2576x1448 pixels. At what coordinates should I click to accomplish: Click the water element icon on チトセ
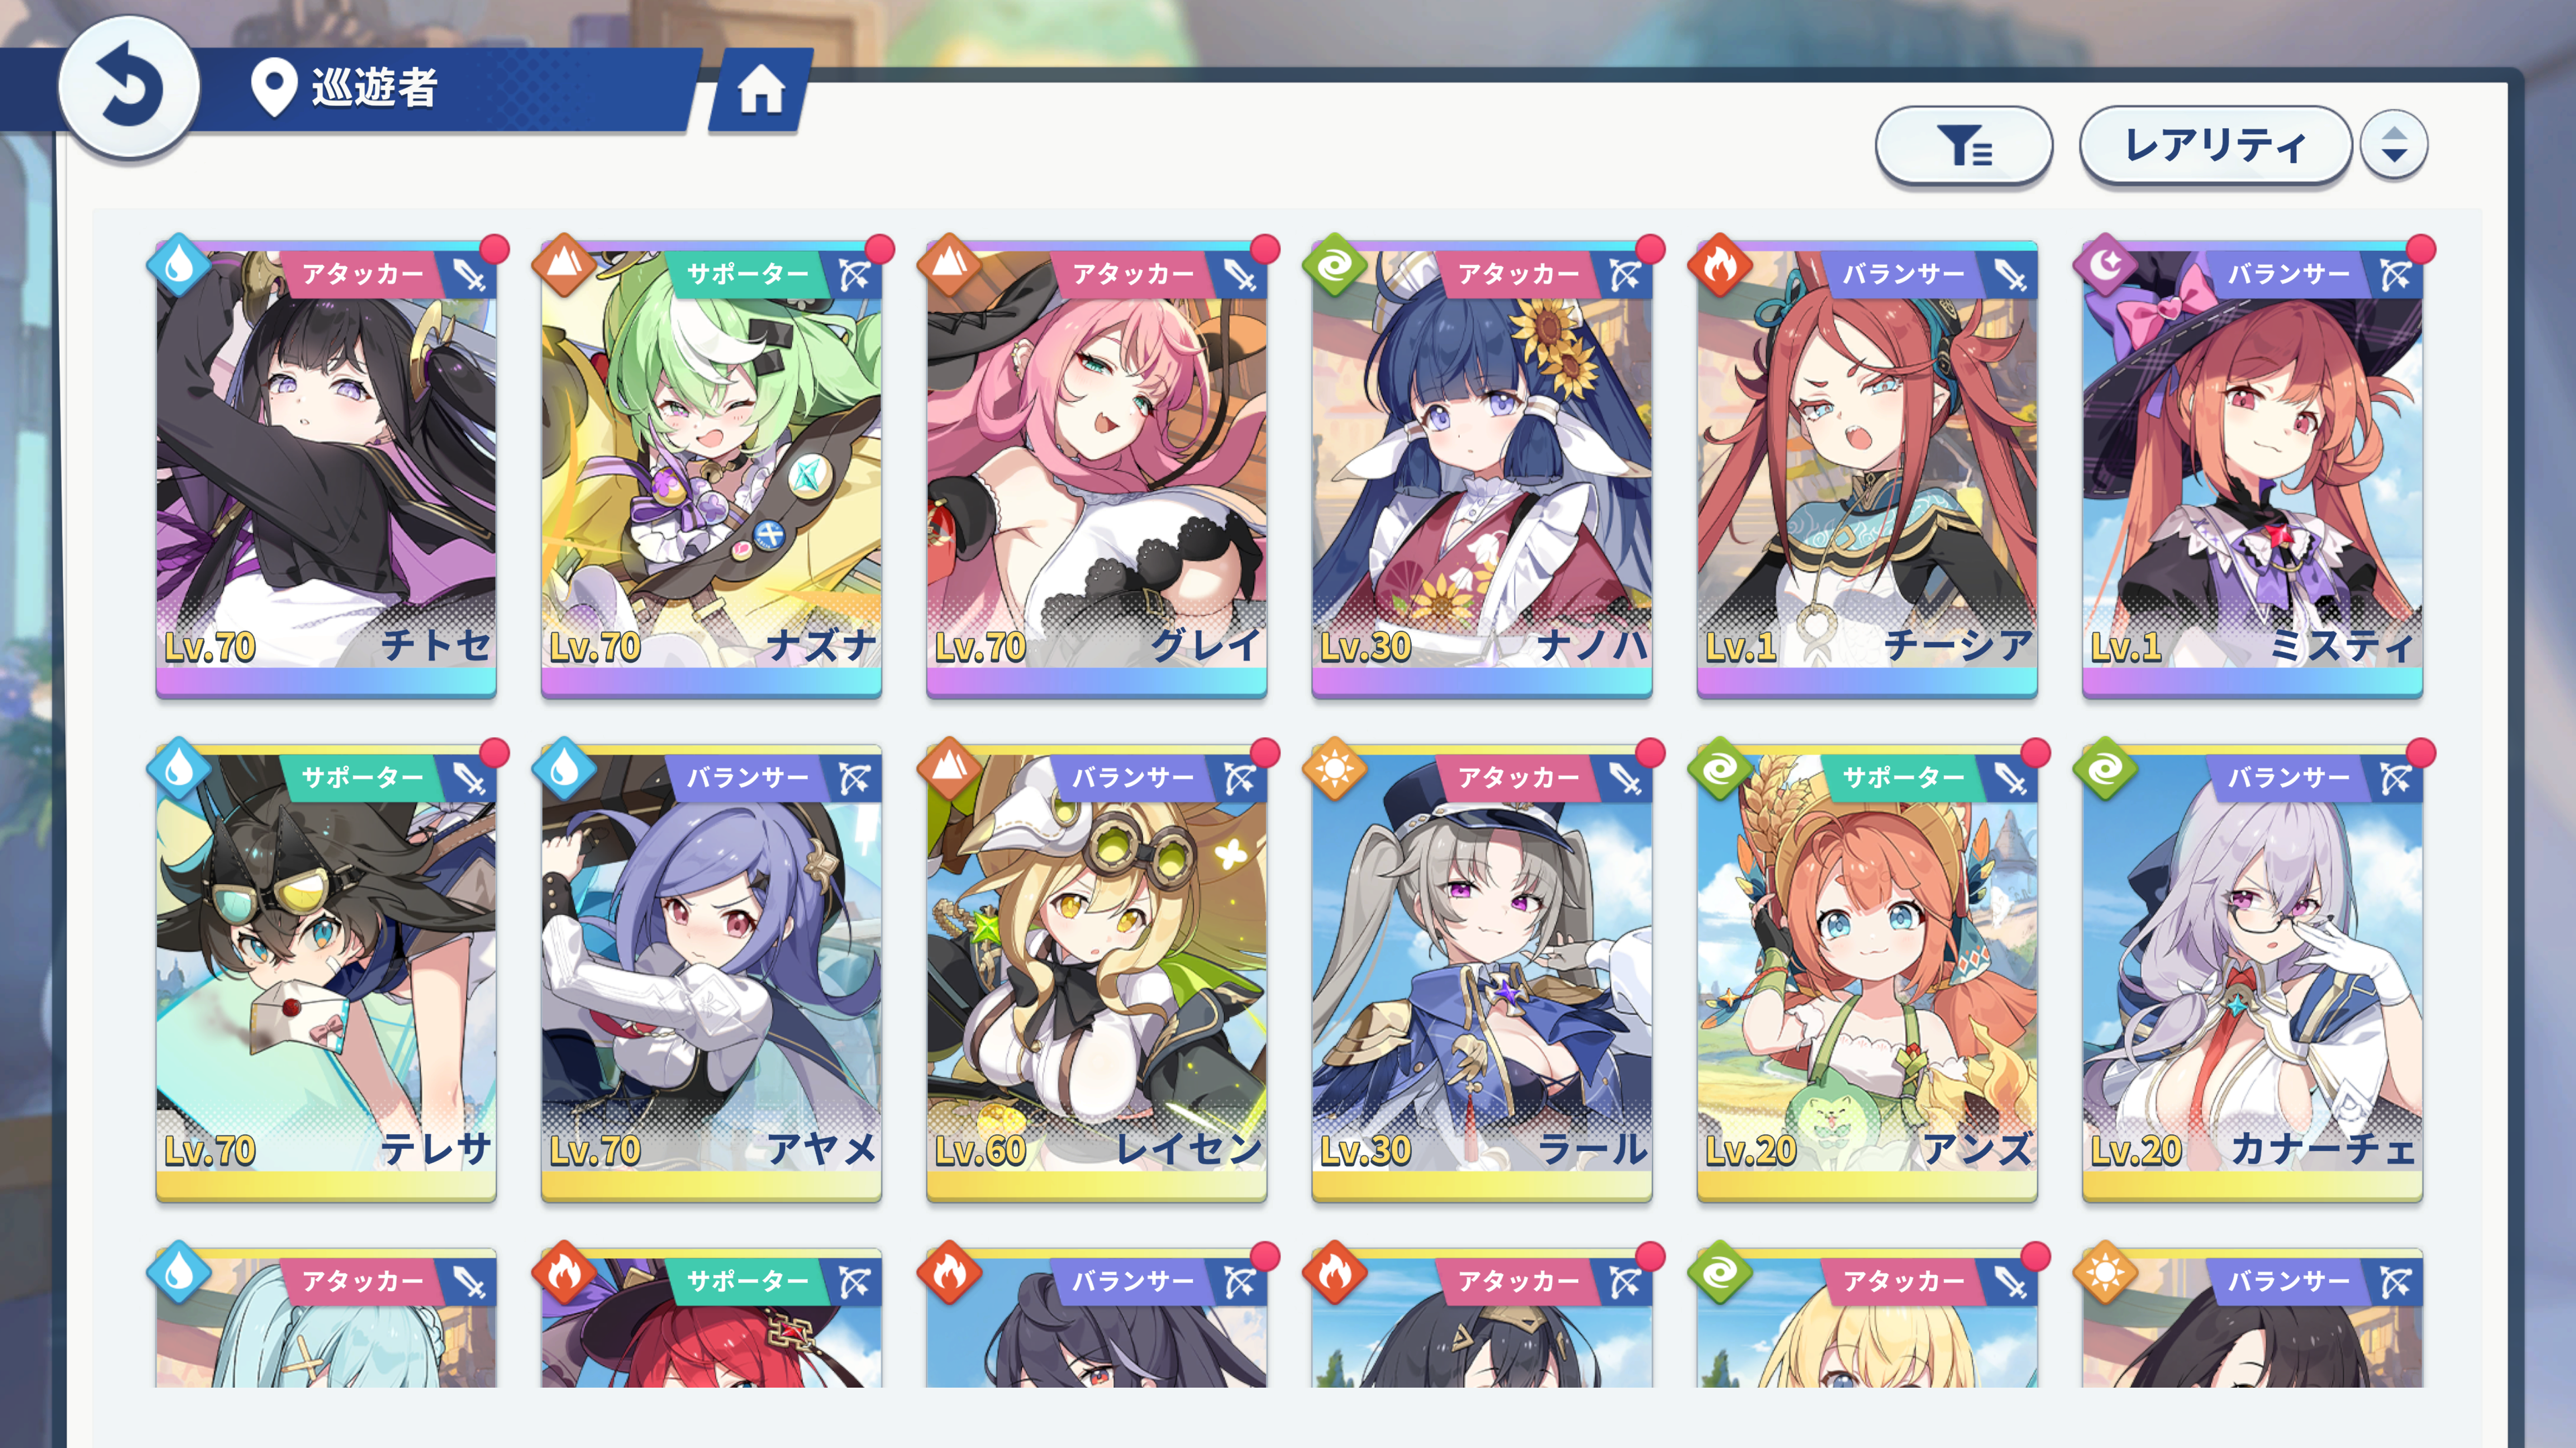coord(179,267)
